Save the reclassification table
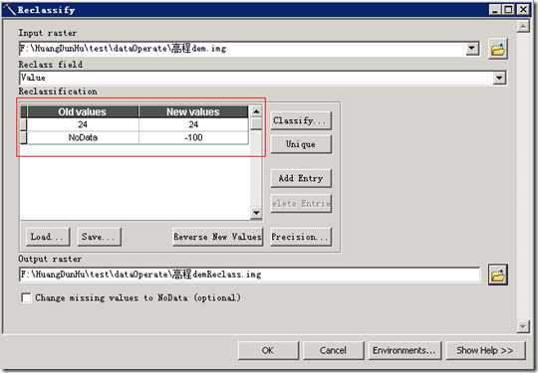Screen dimensions: 538x373 click(99, 237)
